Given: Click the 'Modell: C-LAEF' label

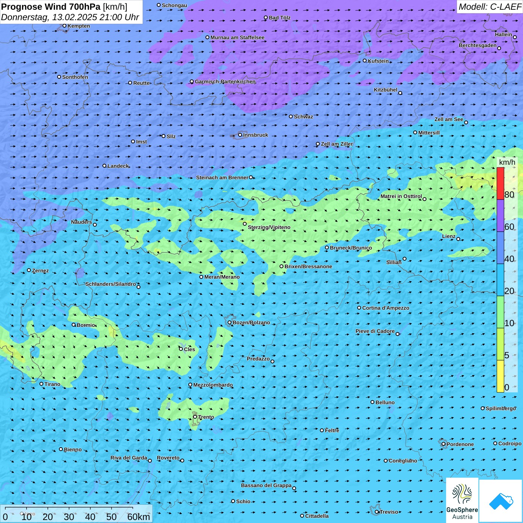Looking at the screenshot, I should tap(490, 7).
